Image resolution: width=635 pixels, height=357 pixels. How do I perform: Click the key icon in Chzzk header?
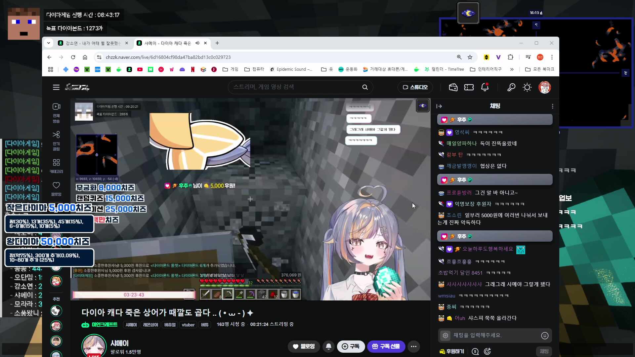(511, 87)
